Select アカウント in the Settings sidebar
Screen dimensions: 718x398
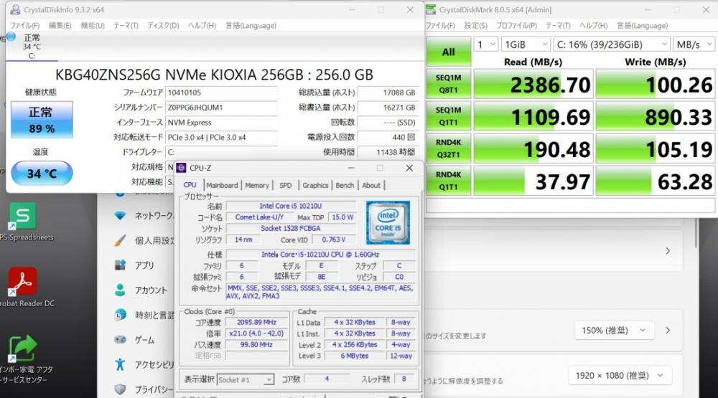[151, 290]
